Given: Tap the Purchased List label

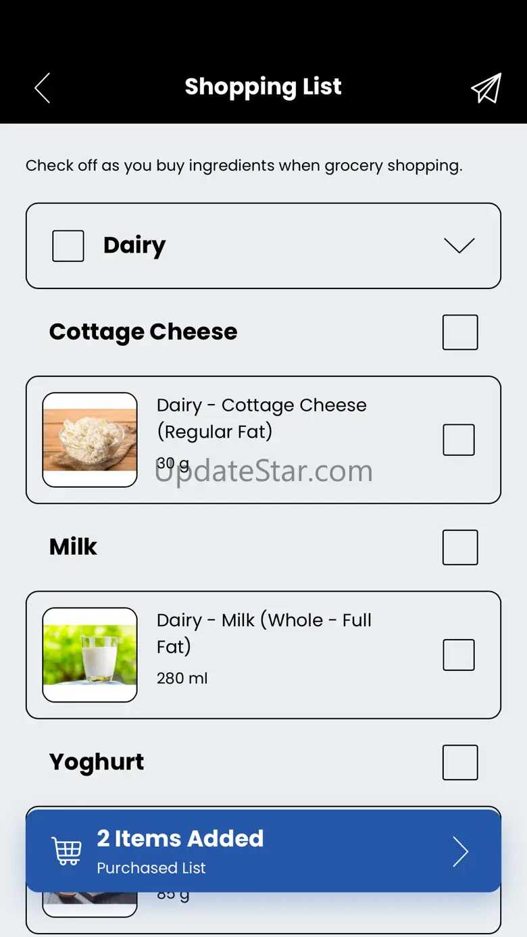Looking at the screenshot, I should click(x=151, y=868).
